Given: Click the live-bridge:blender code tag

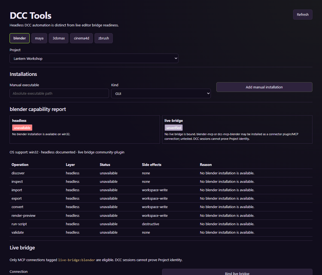Looking at the screenshot, I should click(x=77, y=260).
